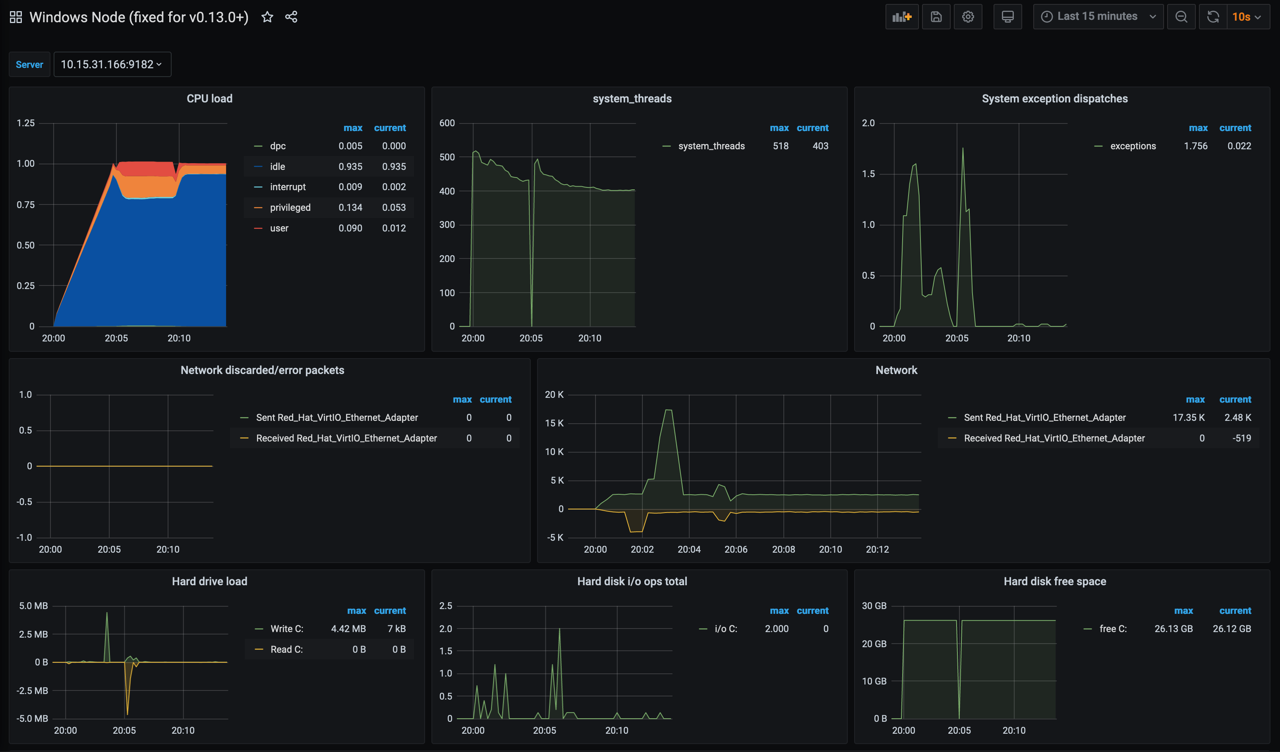Toggle the exceptions series visibility
The image size is (1280, 752).
coord(1133,146)
